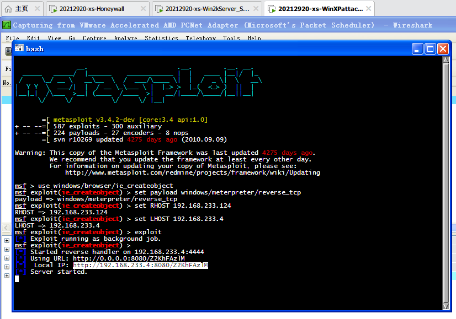Click Wireshark toolbar interfaces icon
This screenshot has height=319, width=456.
point(8,51)
